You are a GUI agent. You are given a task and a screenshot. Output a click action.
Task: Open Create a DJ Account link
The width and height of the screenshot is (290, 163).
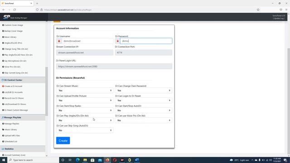pyautogui.click(x=12, y=86)
